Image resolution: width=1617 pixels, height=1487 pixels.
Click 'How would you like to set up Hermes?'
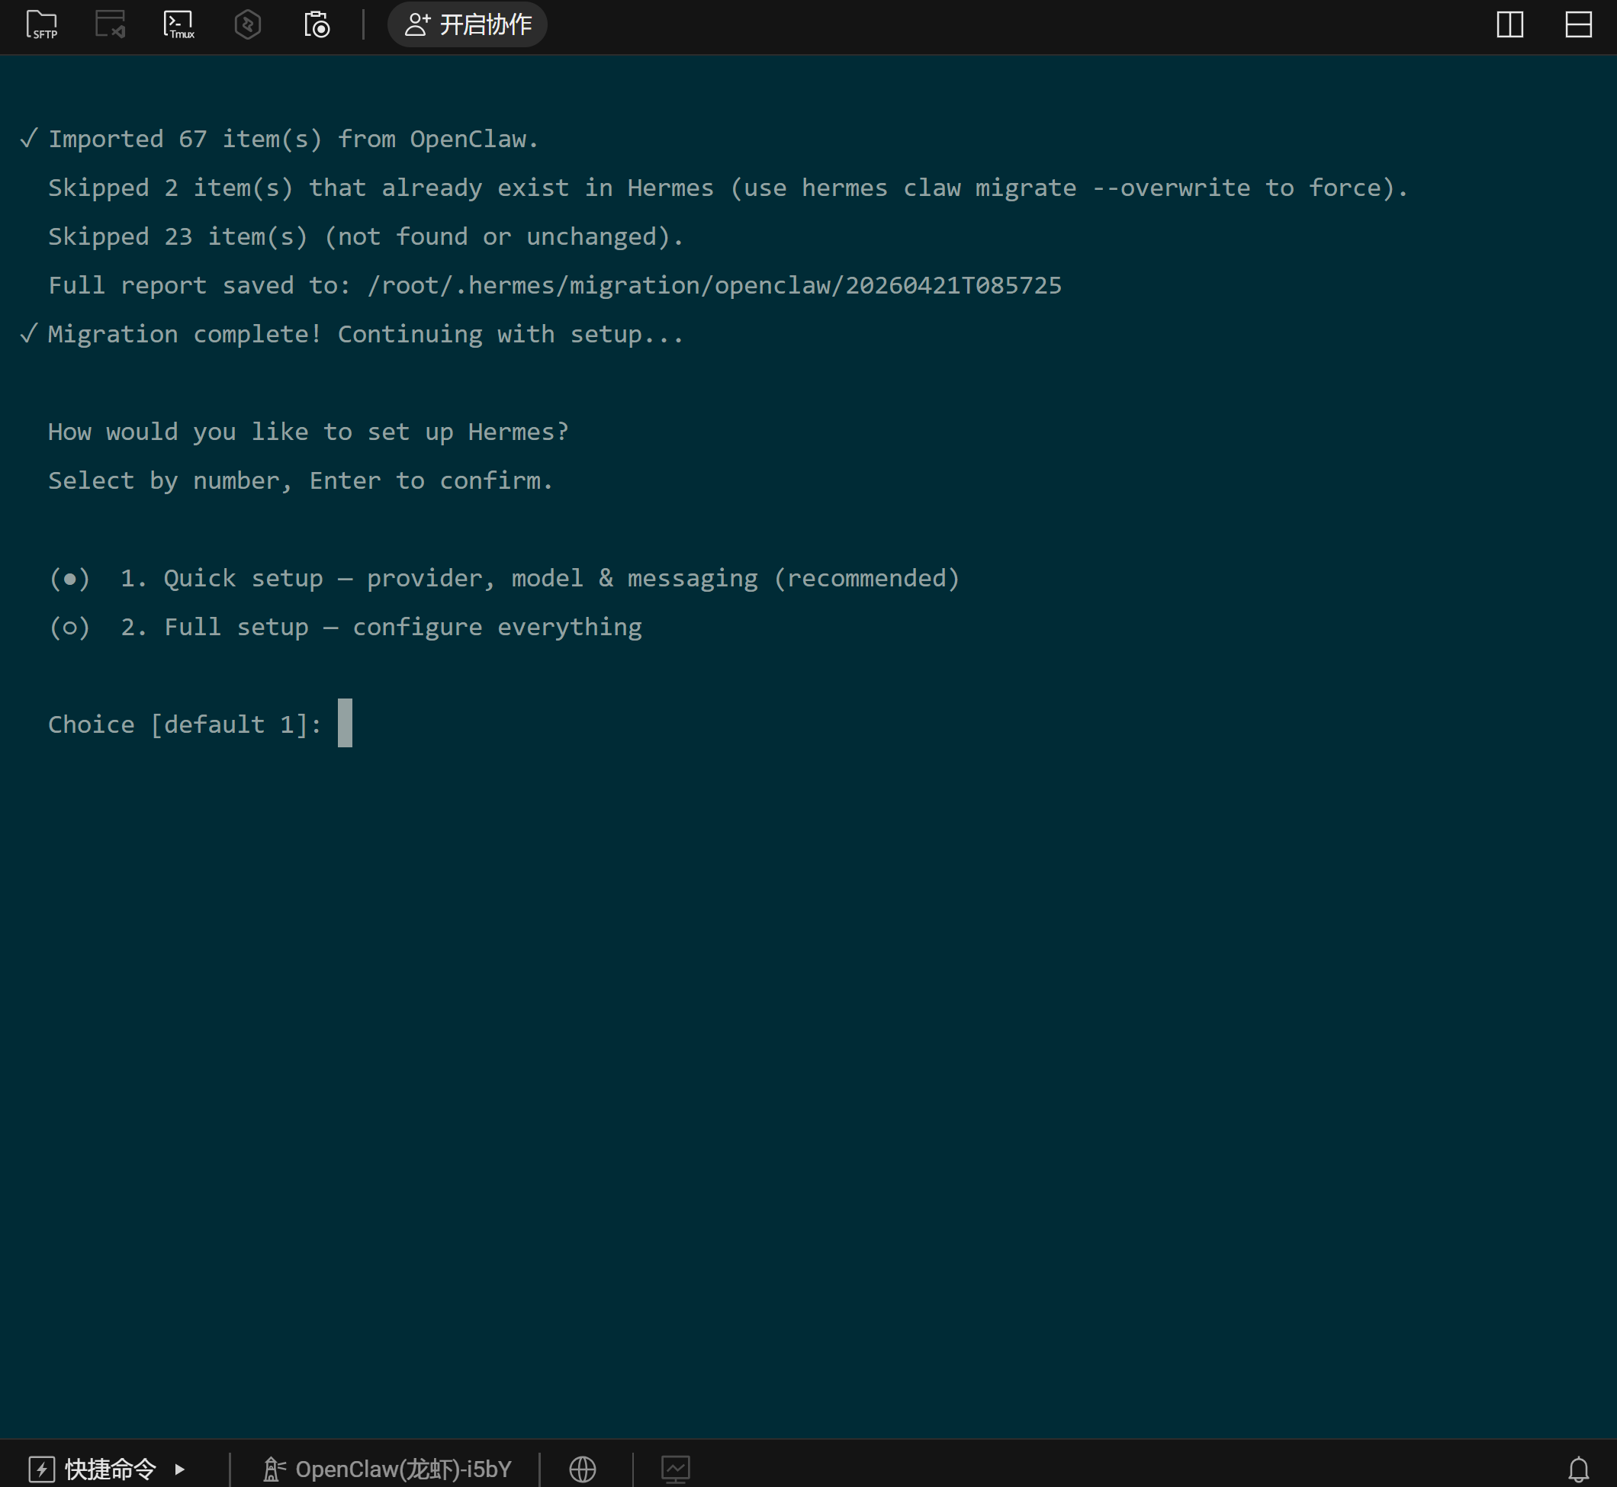coord(308,432)
